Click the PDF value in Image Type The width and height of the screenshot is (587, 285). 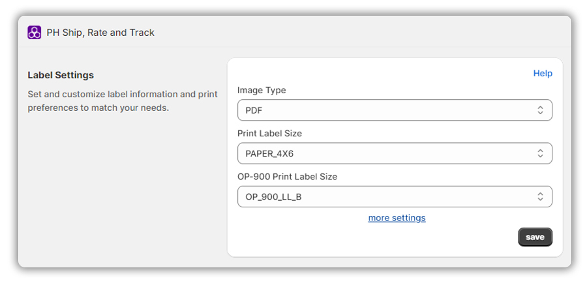coord(254,110)
